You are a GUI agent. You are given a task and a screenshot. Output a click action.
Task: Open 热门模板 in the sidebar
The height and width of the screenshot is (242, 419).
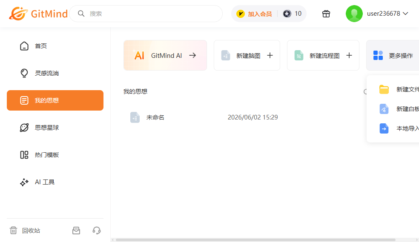coord(55,155)
